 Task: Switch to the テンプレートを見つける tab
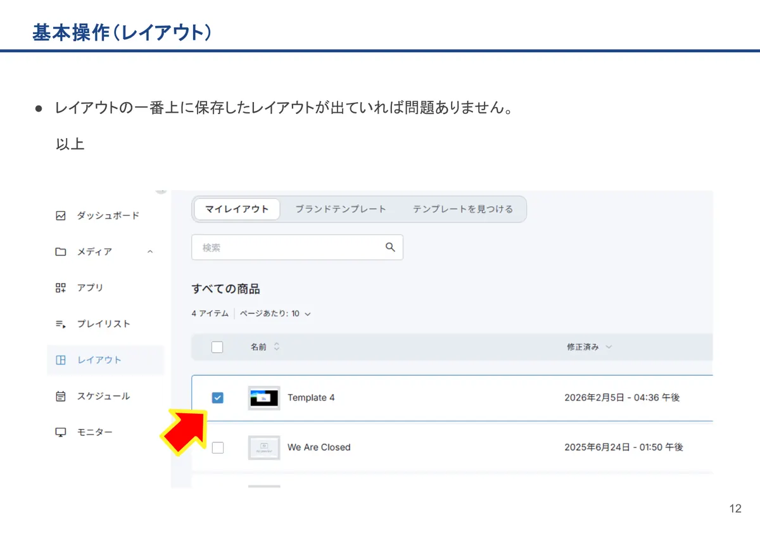click(463, 209)
